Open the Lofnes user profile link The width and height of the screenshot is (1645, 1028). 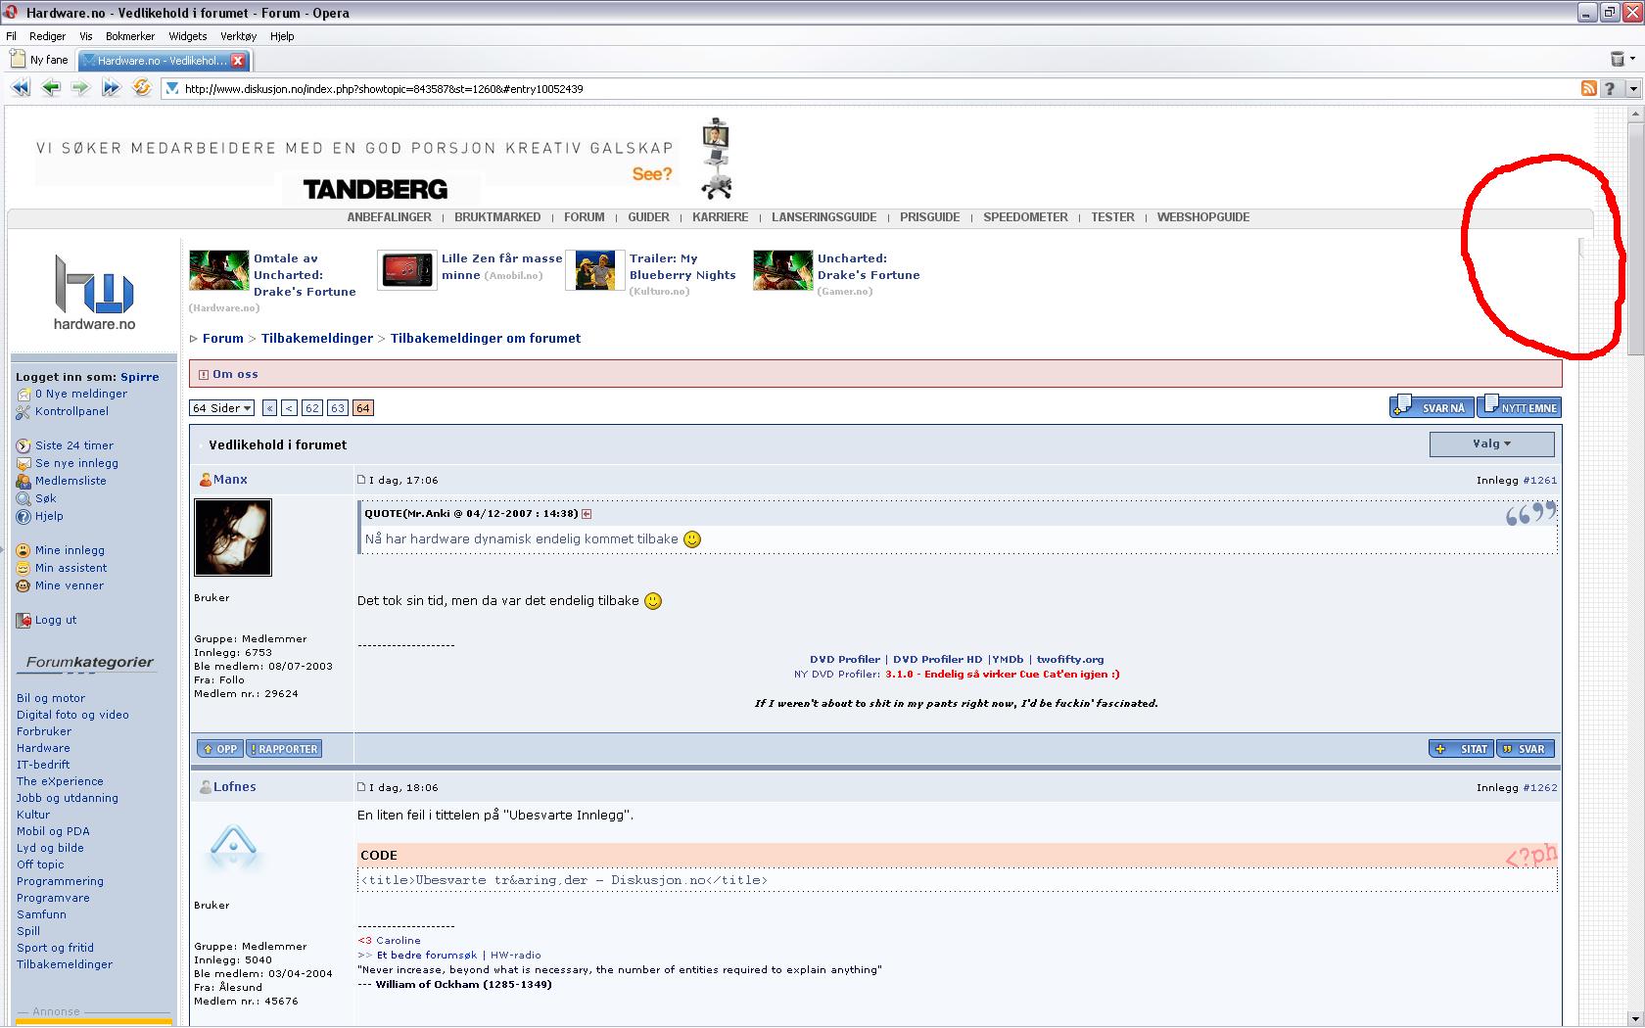pos(235,787)
